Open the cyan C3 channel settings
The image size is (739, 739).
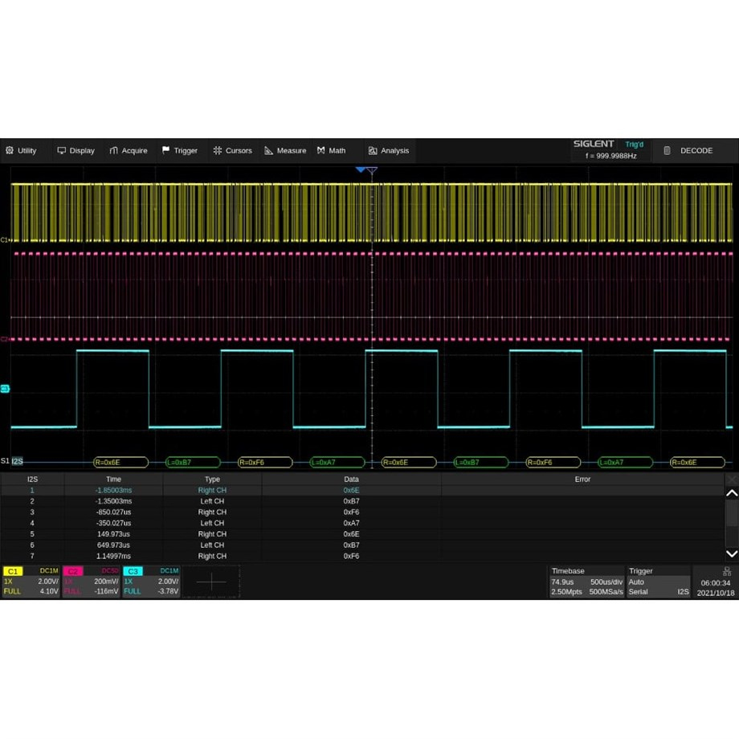click(x=151, y=582)
